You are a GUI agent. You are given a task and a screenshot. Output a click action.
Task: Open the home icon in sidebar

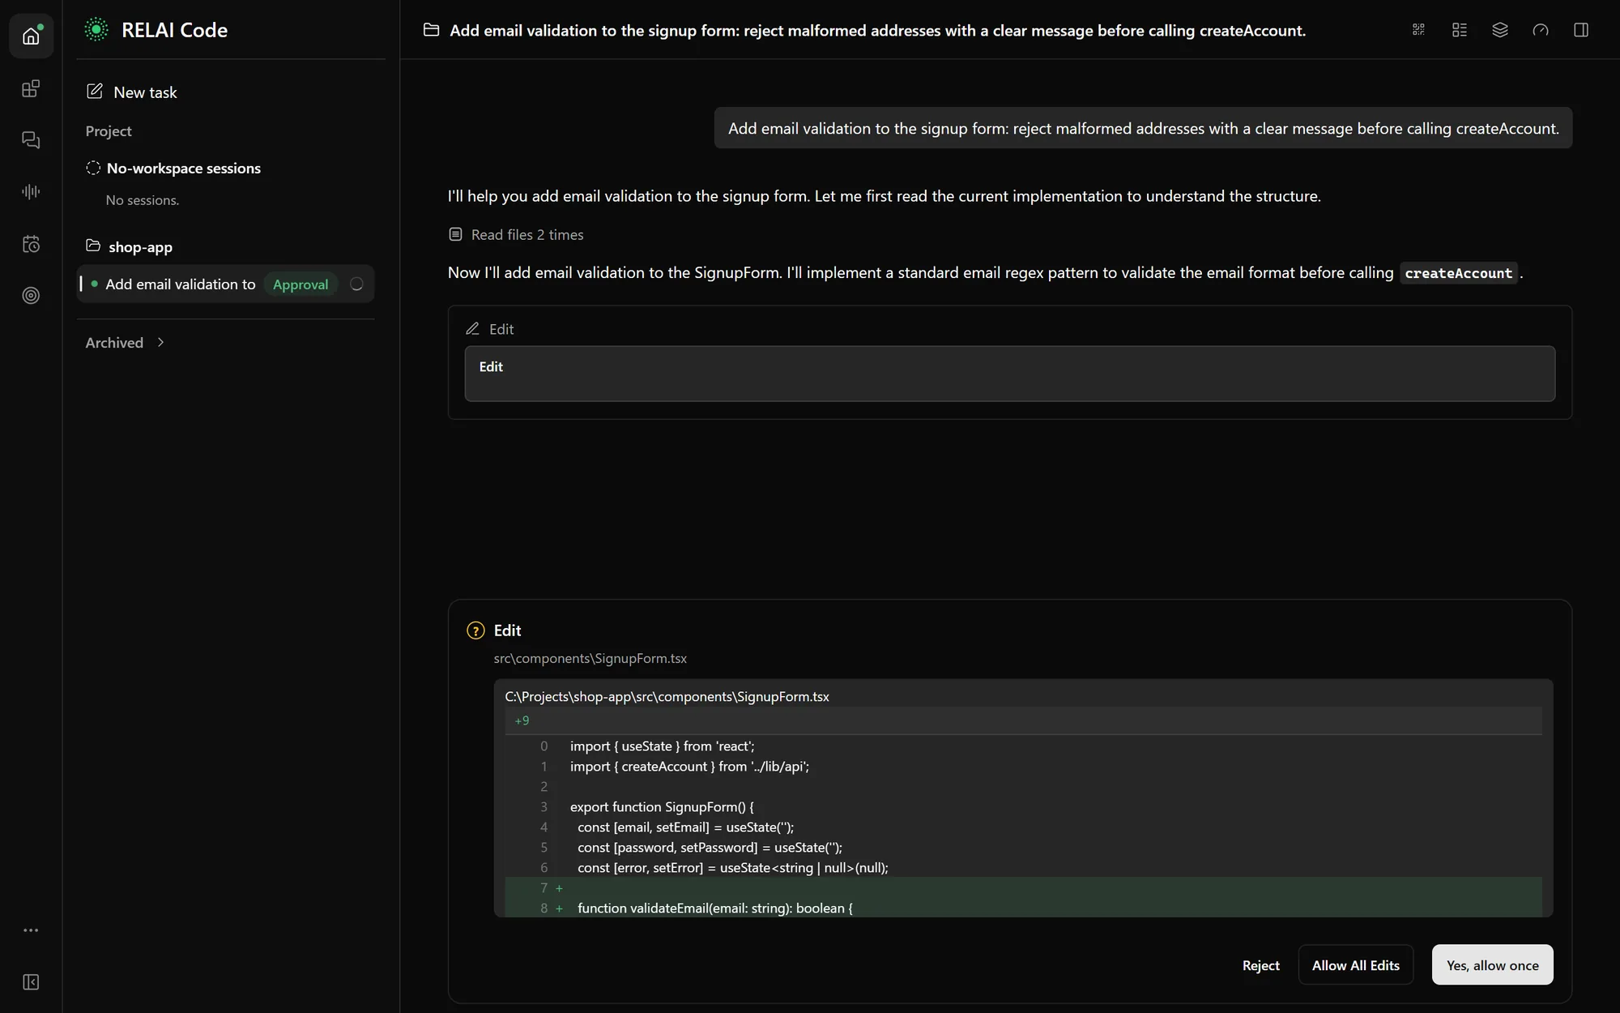tap(31, 36)
